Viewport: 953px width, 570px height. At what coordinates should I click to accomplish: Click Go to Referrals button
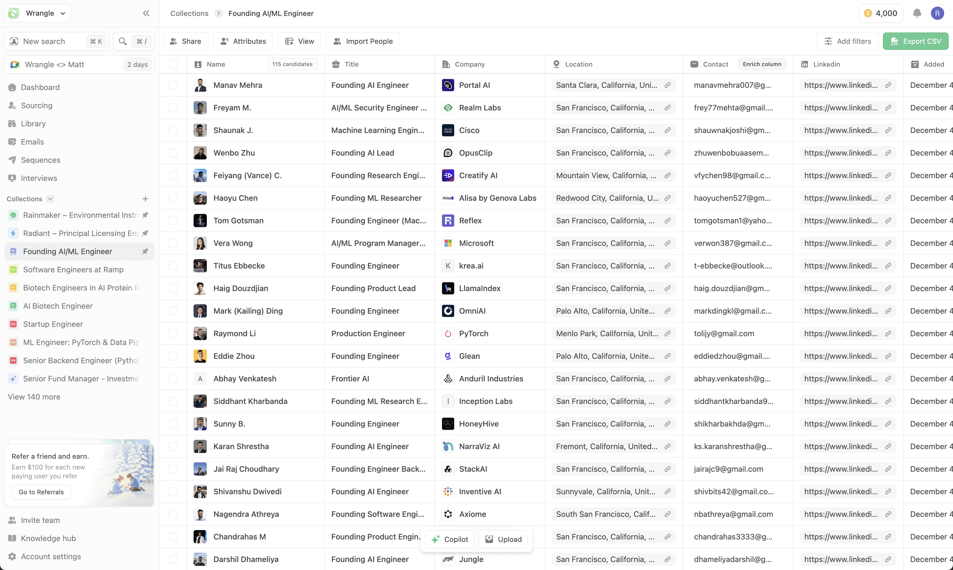41,492
